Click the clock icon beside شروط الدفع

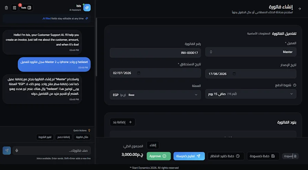(295, 85)
